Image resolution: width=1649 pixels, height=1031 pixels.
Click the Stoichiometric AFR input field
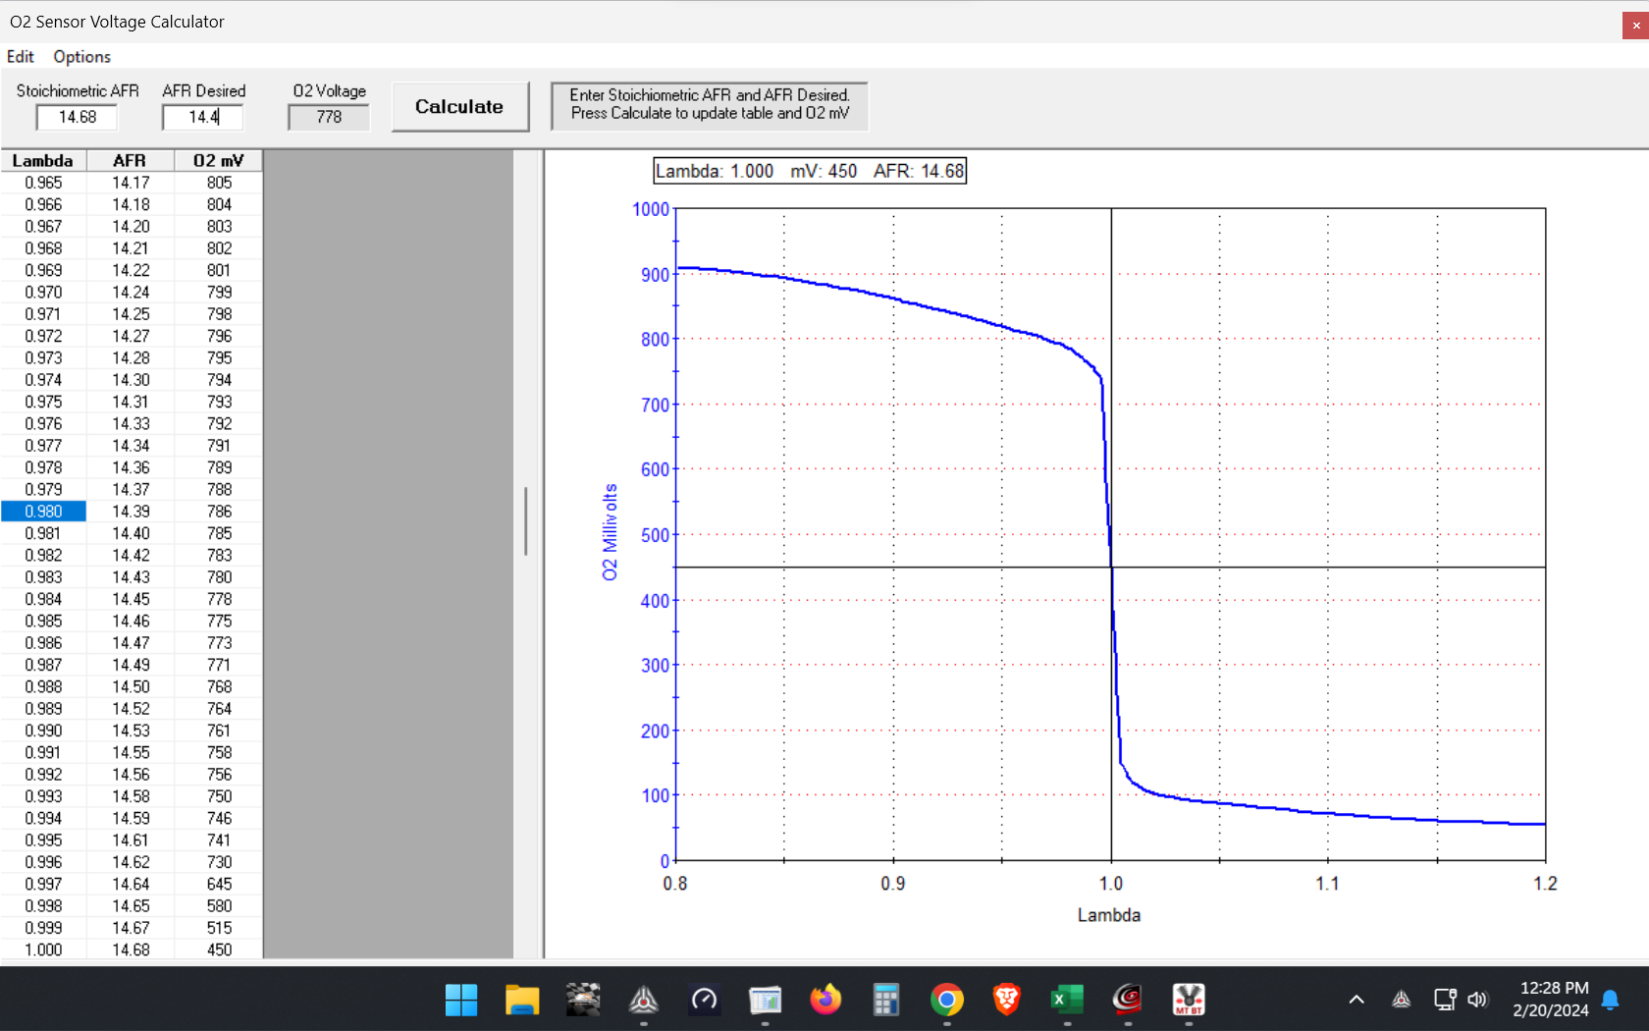click(77, 117)
